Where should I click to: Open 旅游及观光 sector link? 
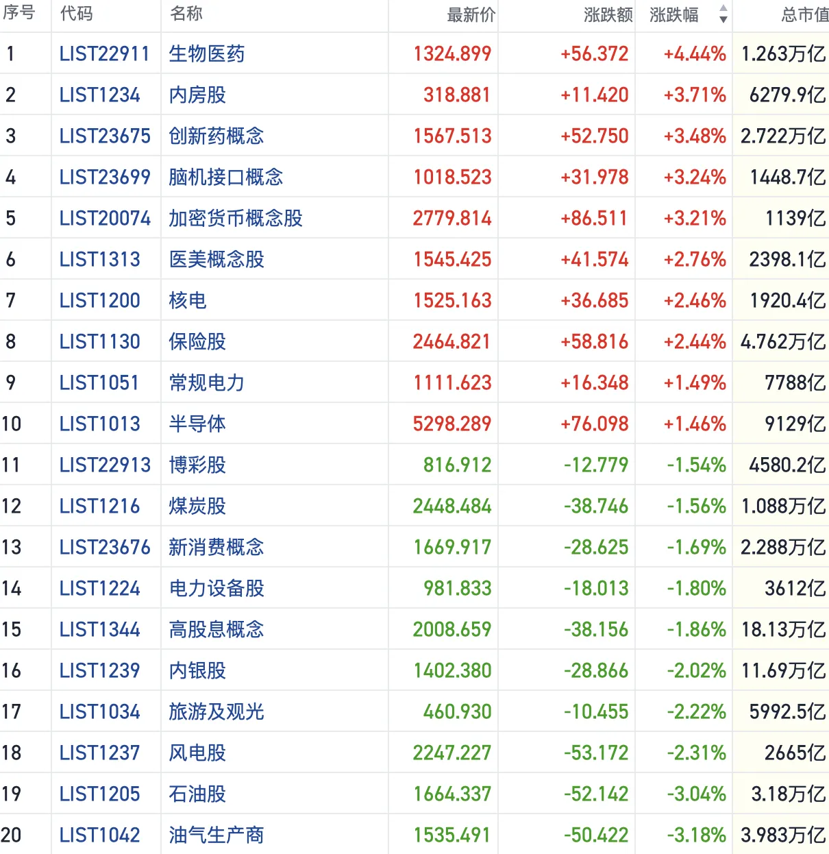pos(216,711)
